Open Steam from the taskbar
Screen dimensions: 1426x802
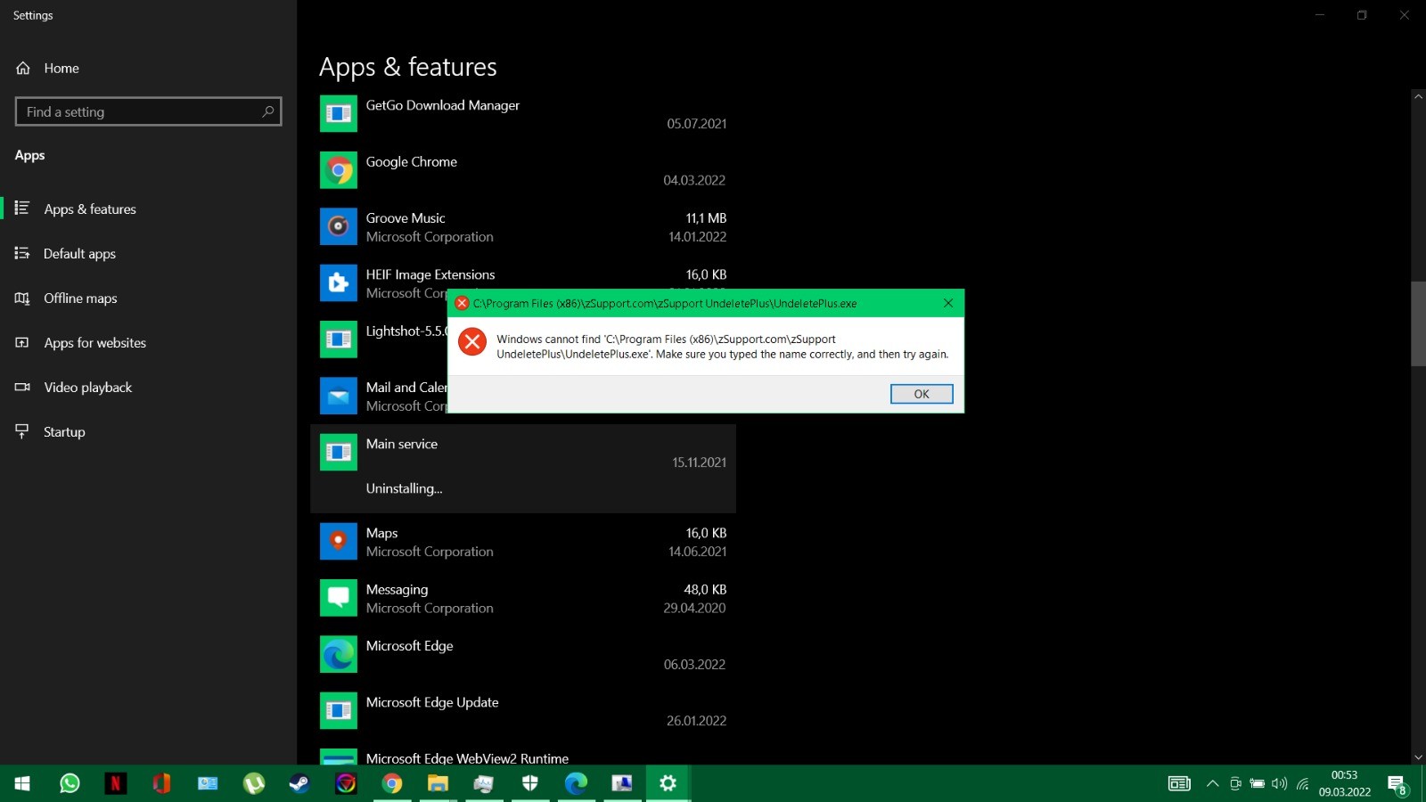coord(299,783)
